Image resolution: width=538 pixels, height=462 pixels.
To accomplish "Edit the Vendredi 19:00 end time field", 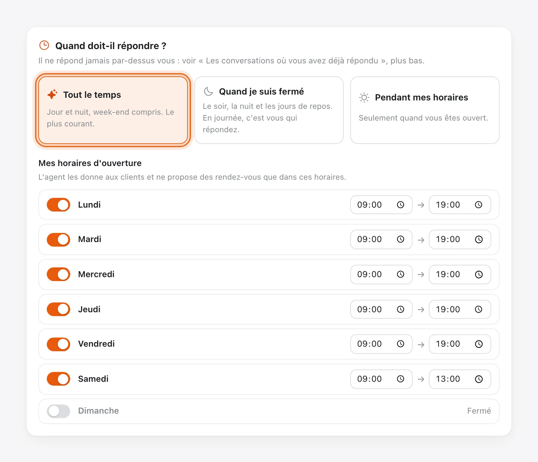I will click(x=460, y=344).
